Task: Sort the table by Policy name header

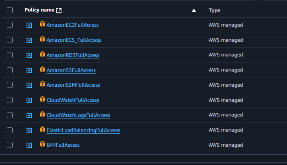Action: click(40, 10)
